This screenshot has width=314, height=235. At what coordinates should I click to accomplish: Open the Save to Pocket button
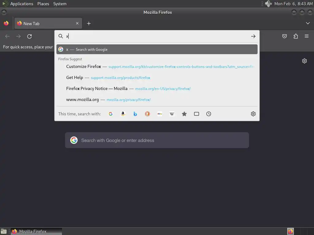(x=285, y=36)
